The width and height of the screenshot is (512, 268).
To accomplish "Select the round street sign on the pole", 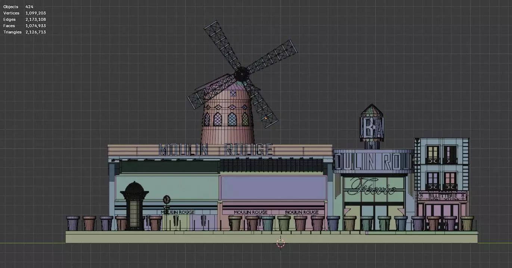I will pos(167,199).
